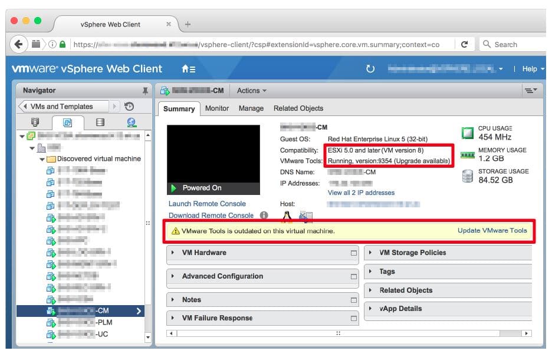Click the recent objects history icon in Navigator

tap(129, 106)
